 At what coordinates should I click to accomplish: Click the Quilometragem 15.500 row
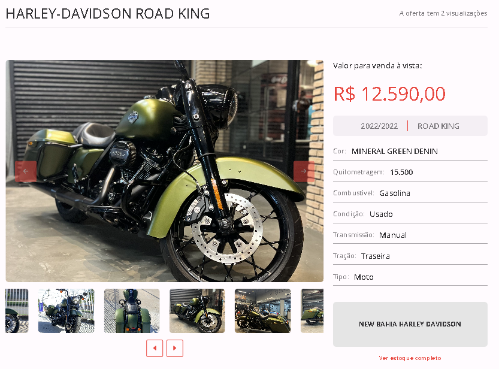click(x=410, y=172)
